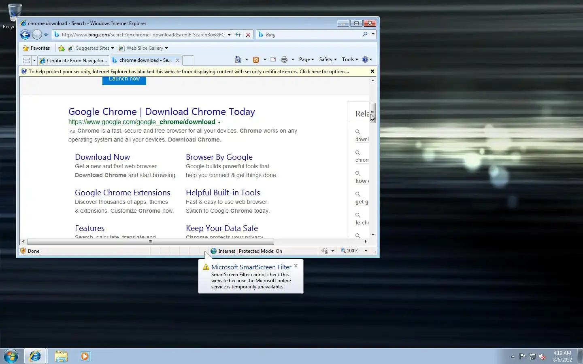Close the yellow information bar
The width and height of the screenshot is (583, 364).
coord(372,71)
